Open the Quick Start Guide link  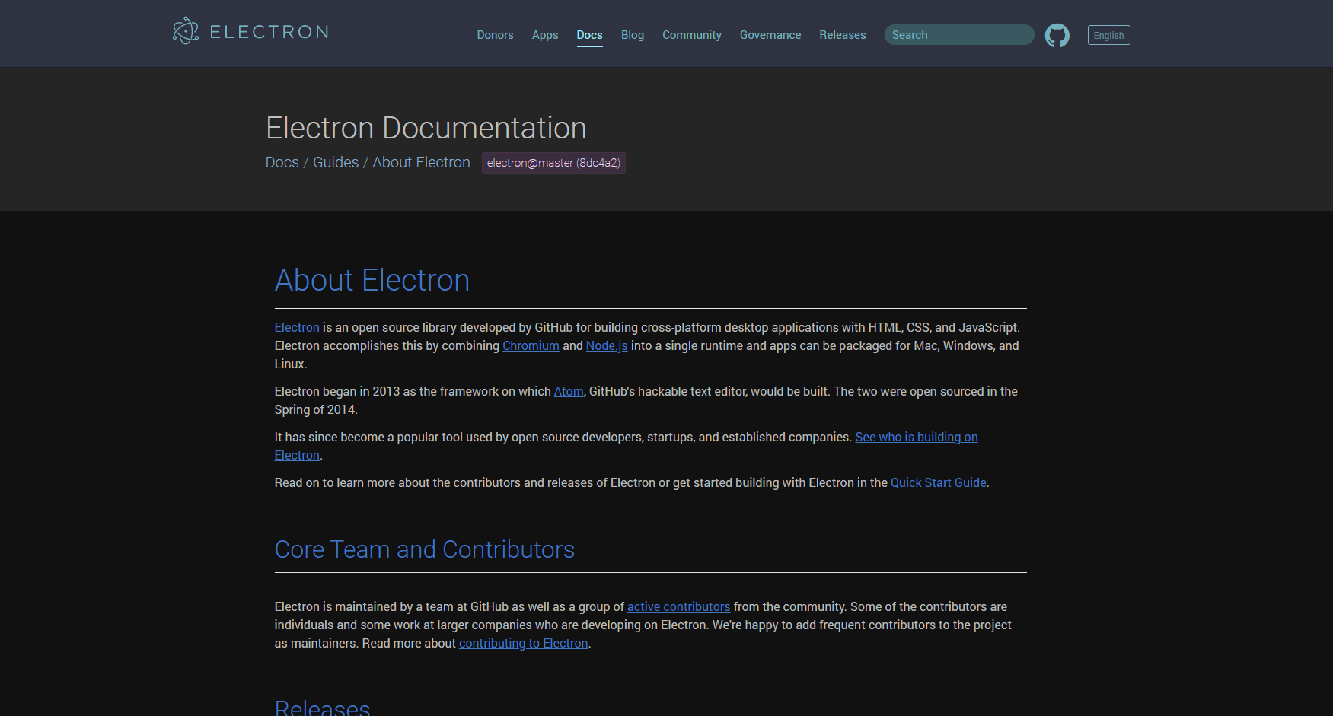pyautogui.click(x=939, y=482)
